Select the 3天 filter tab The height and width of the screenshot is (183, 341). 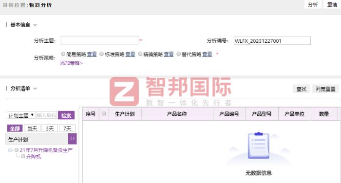50,128
